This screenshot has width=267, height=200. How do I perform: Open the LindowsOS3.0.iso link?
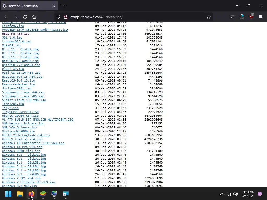[x=17, y=41]
